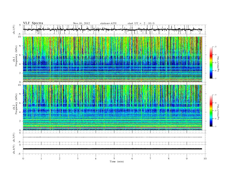This screenshot has width=231, height=178.
Task: Click the '8' kHz tick on ch.1 spectrogram axis
Action: [20, 46]
